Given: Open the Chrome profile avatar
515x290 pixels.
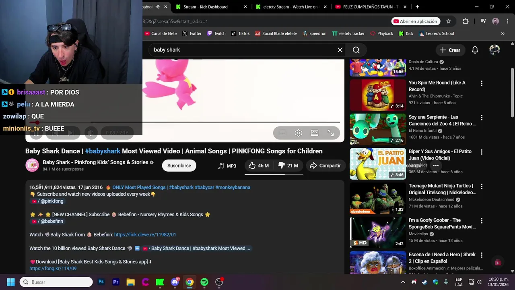Looking at the screenshot, I should (496, 21).
